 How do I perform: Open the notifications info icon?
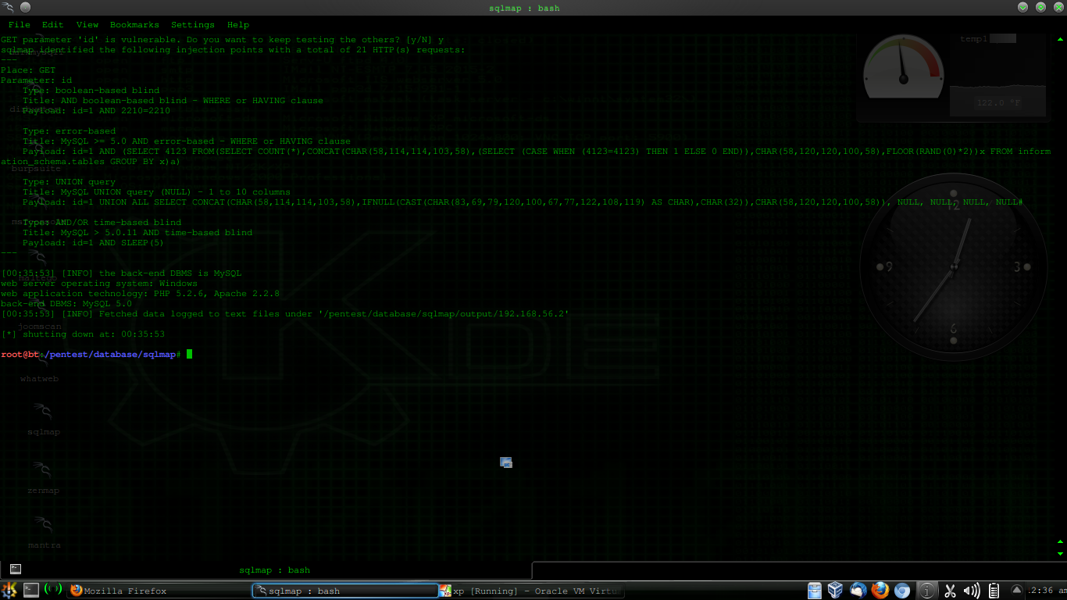[926, 591]
